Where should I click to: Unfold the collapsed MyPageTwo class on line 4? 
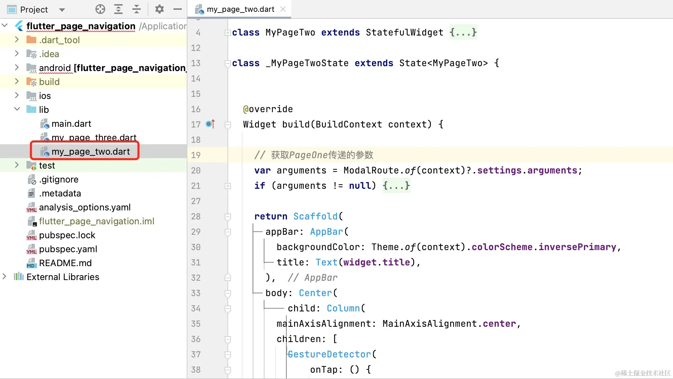(228, 33)
